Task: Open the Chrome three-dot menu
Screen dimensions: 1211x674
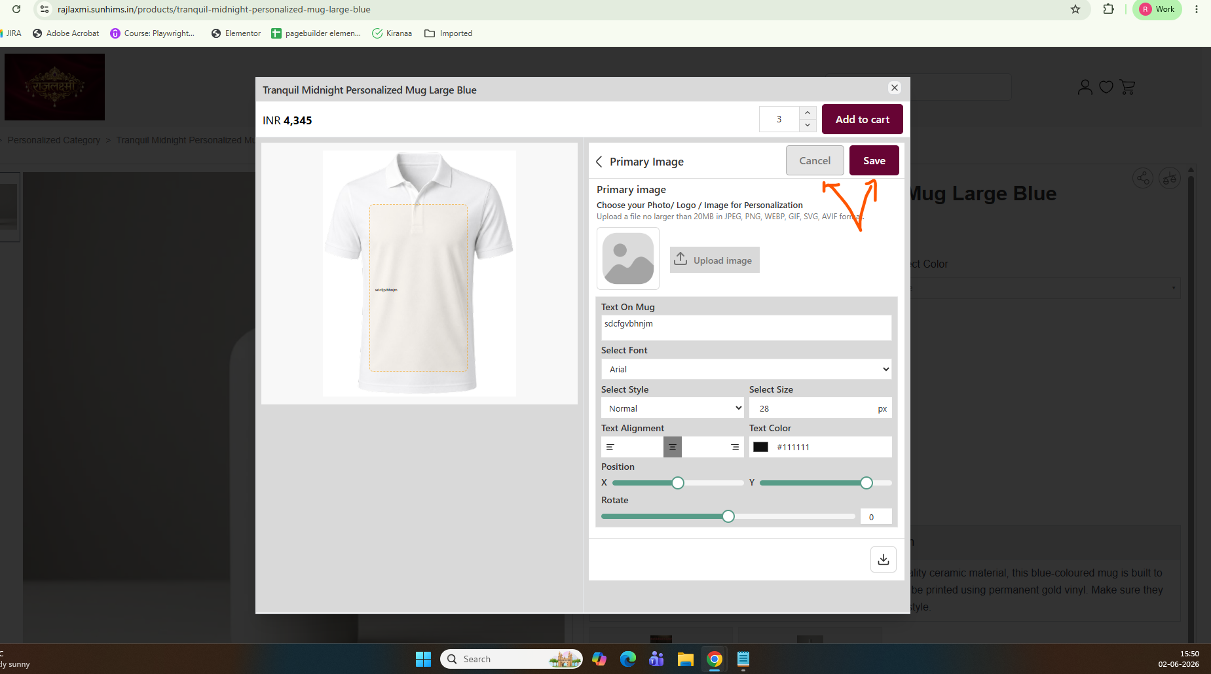Action: point(1197,9)
